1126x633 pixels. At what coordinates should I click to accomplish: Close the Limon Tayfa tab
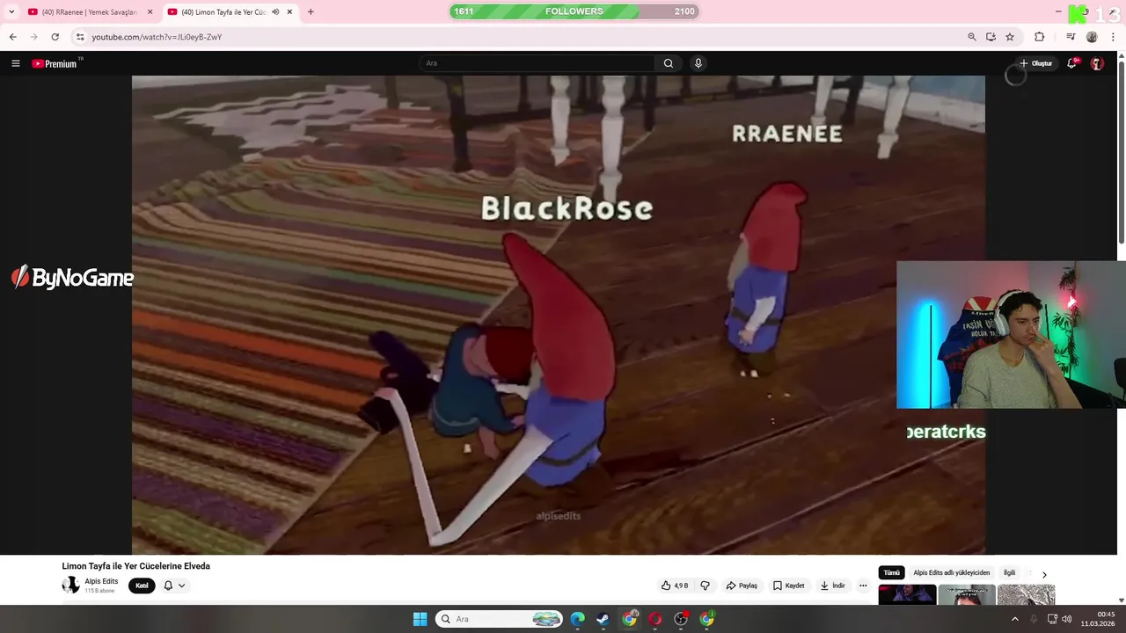click(x=289, y=12)
